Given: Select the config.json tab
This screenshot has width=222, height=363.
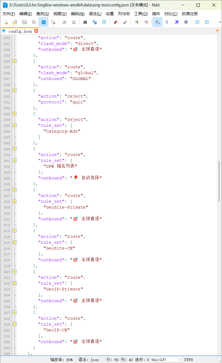Looking at the screenshot, I should pos(20,31).
